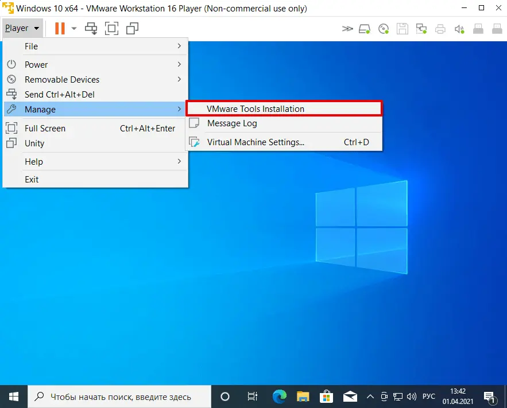Select VMware Tools Installation

[x=284, y=108]
